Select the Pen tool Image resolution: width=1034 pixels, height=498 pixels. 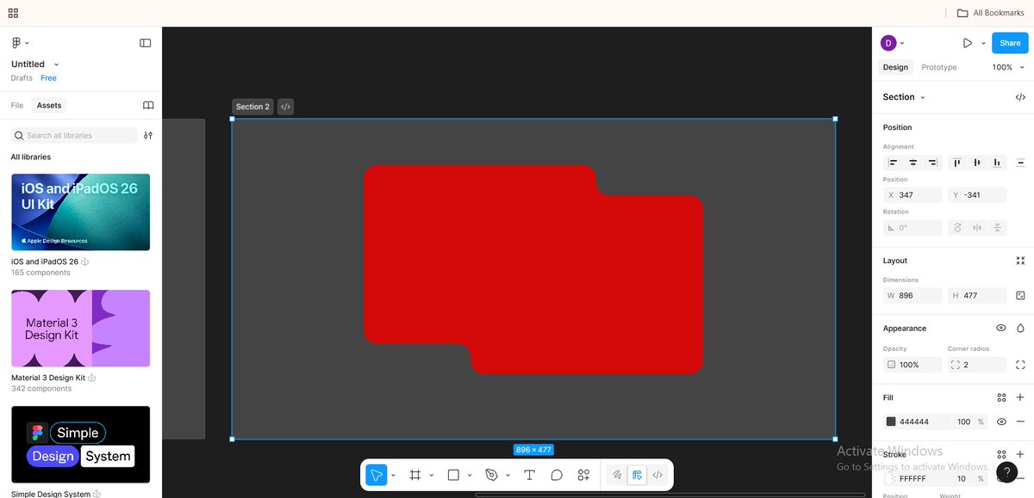[492, 475]
